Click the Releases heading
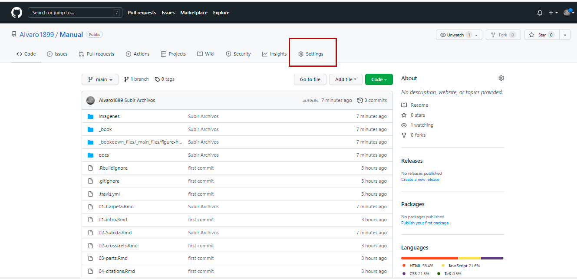The height and width of the screenshot is (279, 577). point(412,161)
